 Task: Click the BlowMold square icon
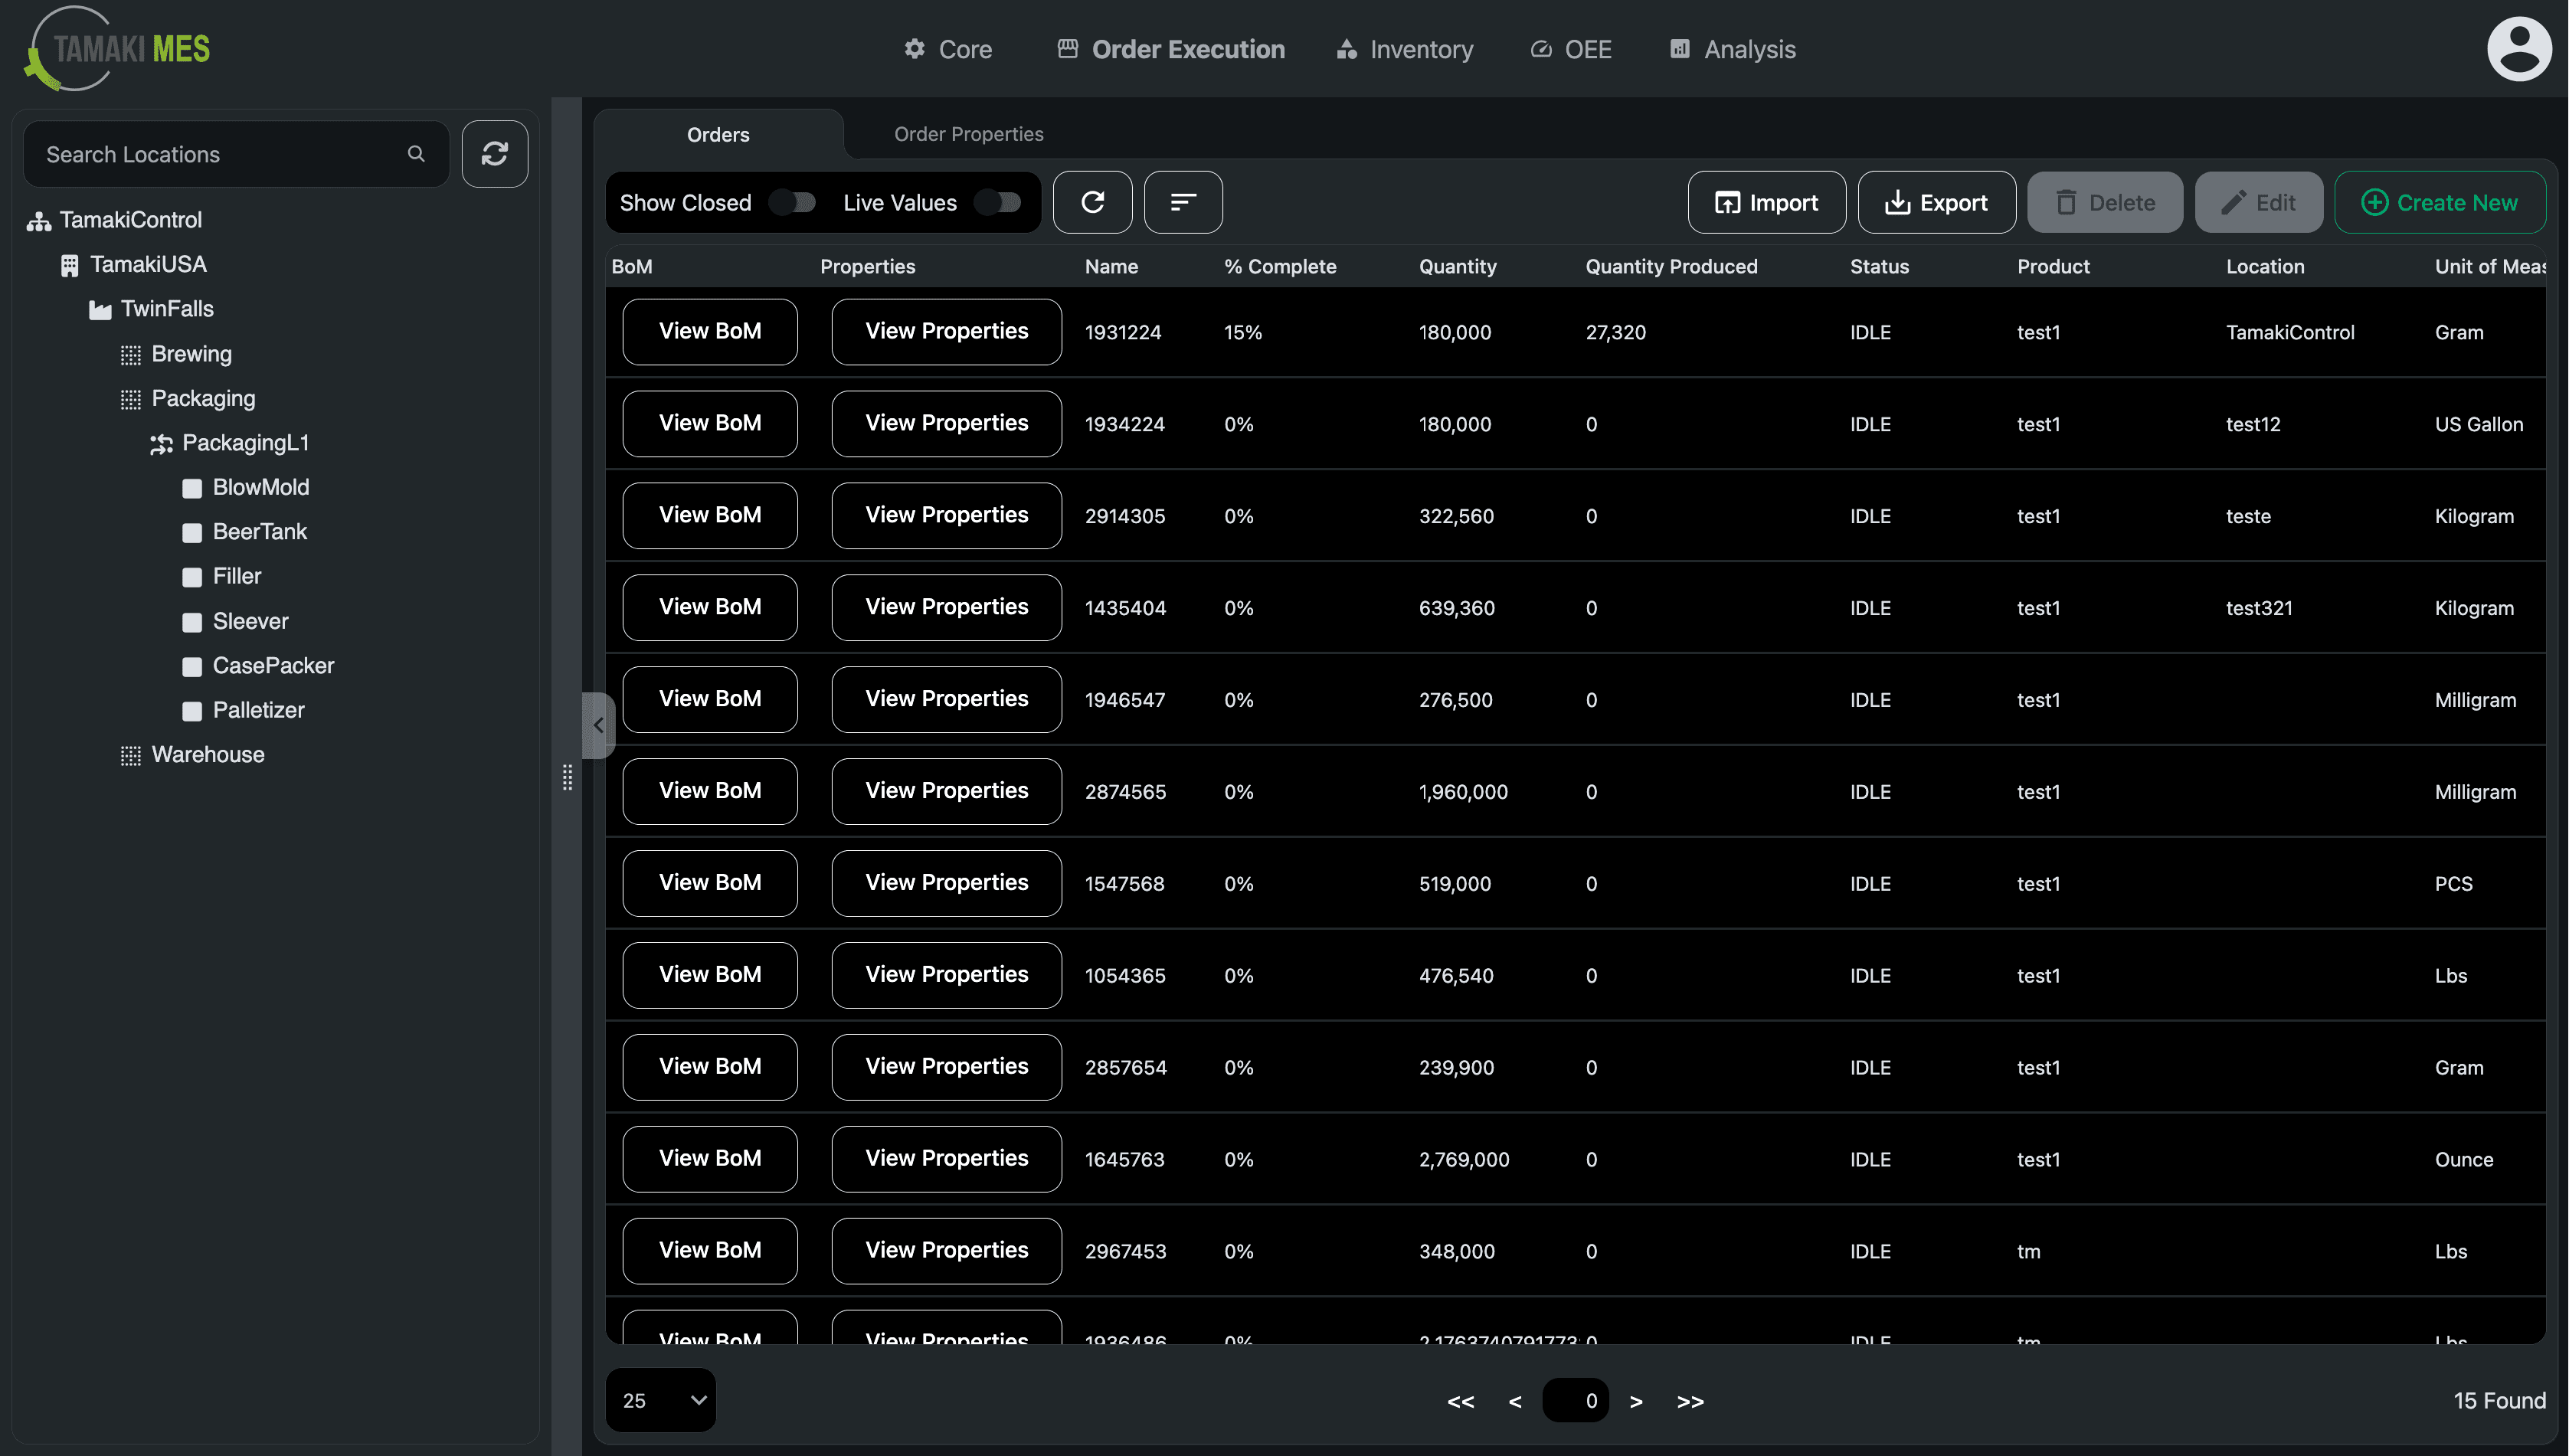click(x=192, y=488)
